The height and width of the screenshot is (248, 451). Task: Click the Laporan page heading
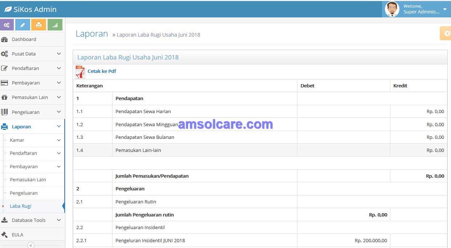pyautogui.click(x=92, y=34)
